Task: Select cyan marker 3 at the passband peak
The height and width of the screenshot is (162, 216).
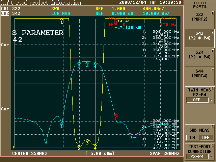Action: [87, 63]
